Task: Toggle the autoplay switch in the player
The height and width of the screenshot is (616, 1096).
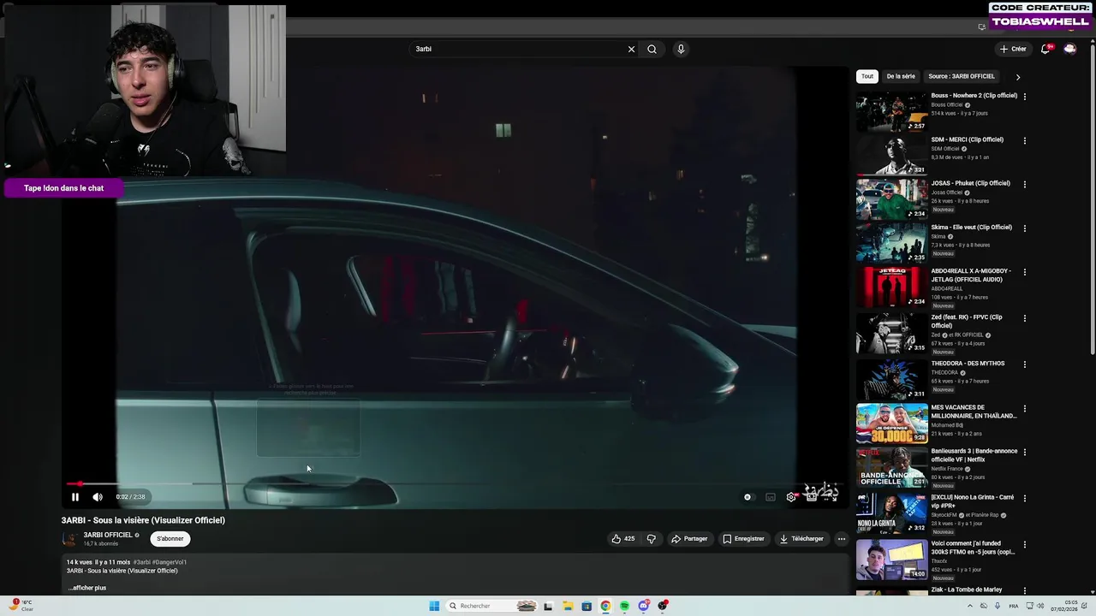Action: click(748, 497)
